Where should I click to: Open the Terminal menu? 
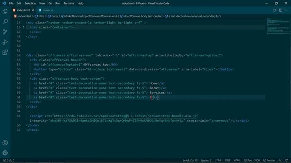click(x=69, y=3)
